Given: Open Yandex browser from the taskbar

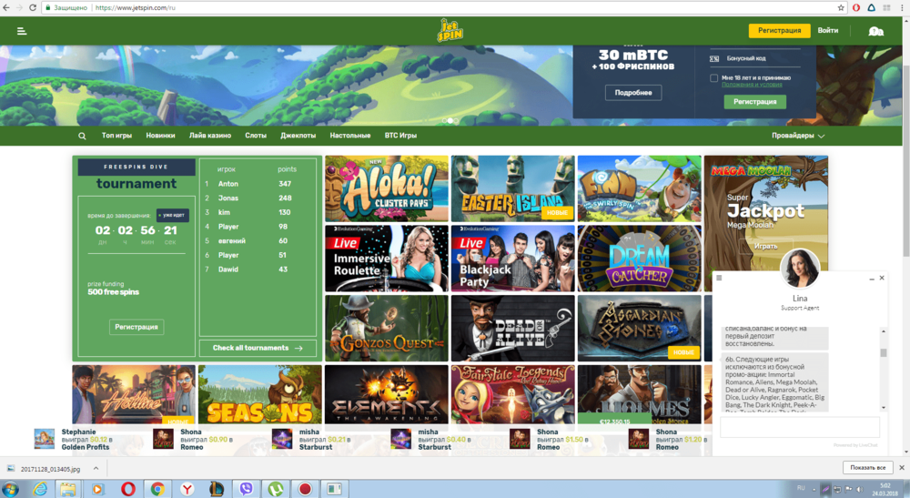Looking at the screenshot, I should (187, 489).
